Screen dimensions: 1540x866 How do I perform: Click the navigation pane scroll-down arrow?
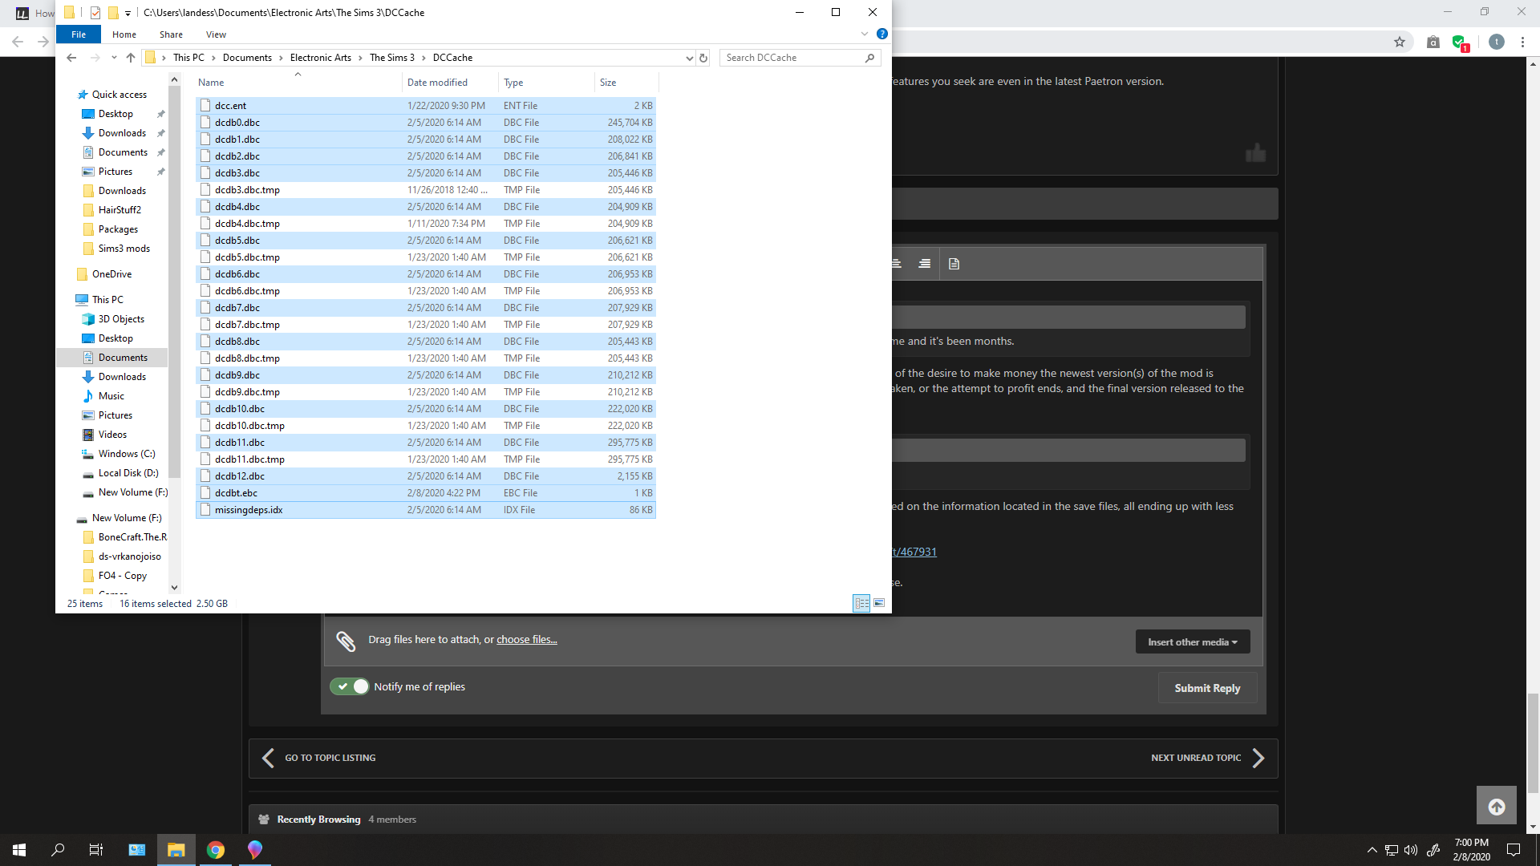click(175, 588)
